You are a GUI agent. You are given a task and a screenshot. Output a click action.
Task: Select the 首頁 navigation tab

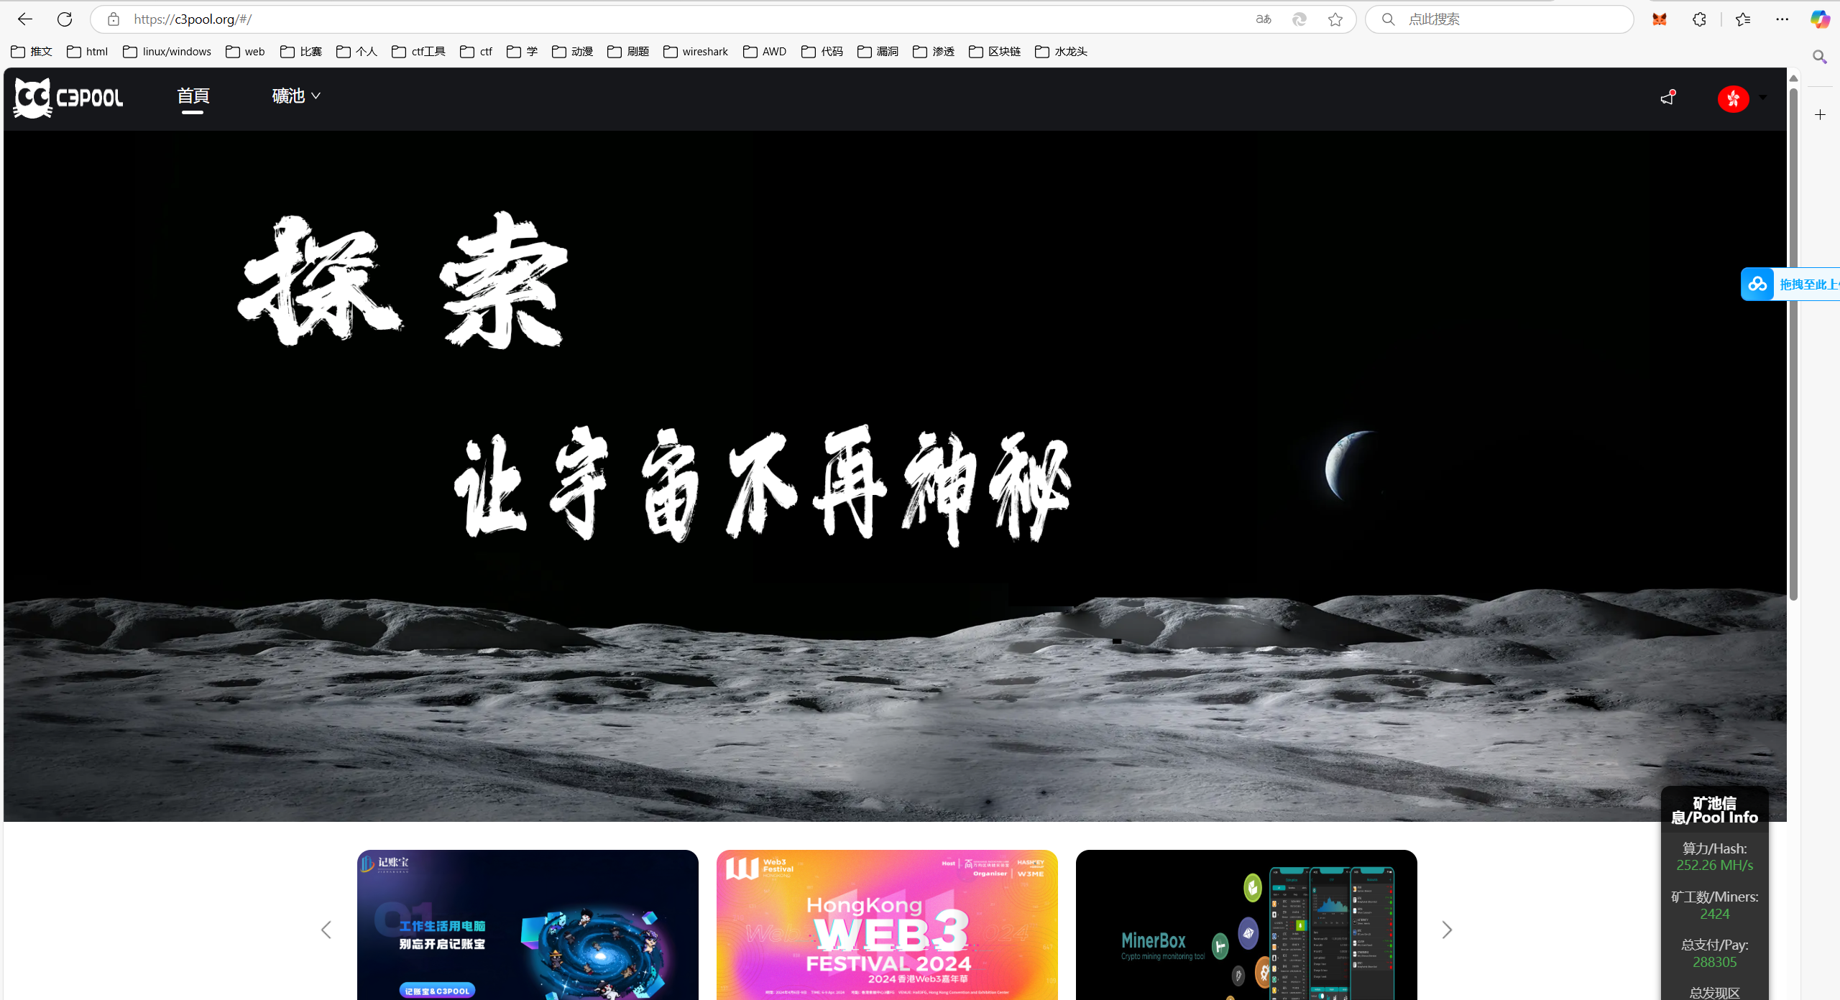[193, 96]
